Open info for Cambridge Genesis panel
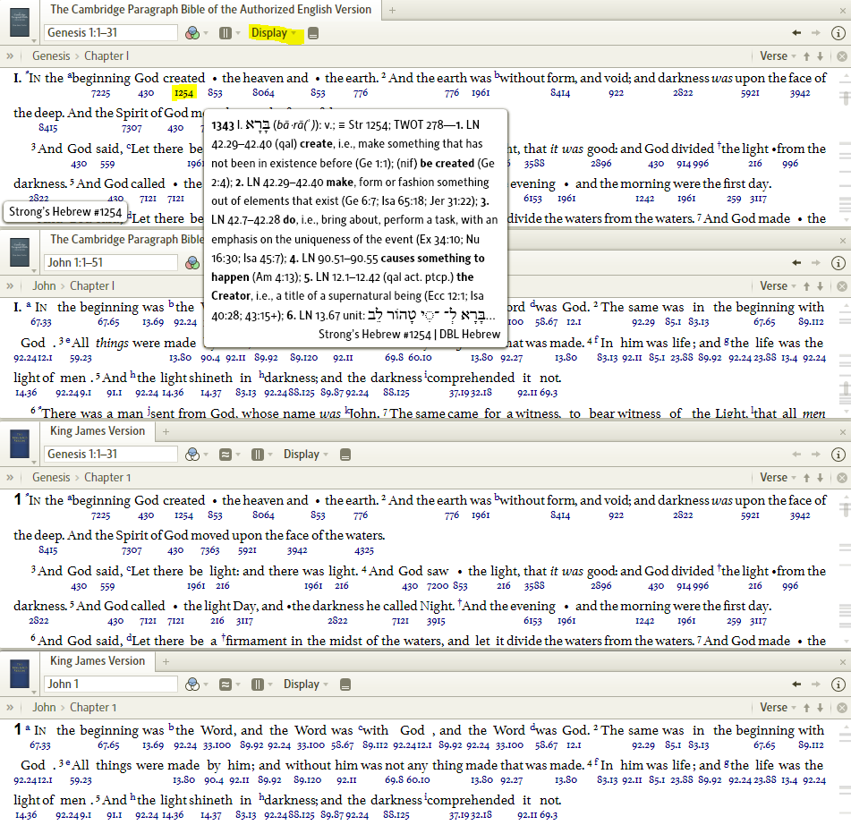 838,33
